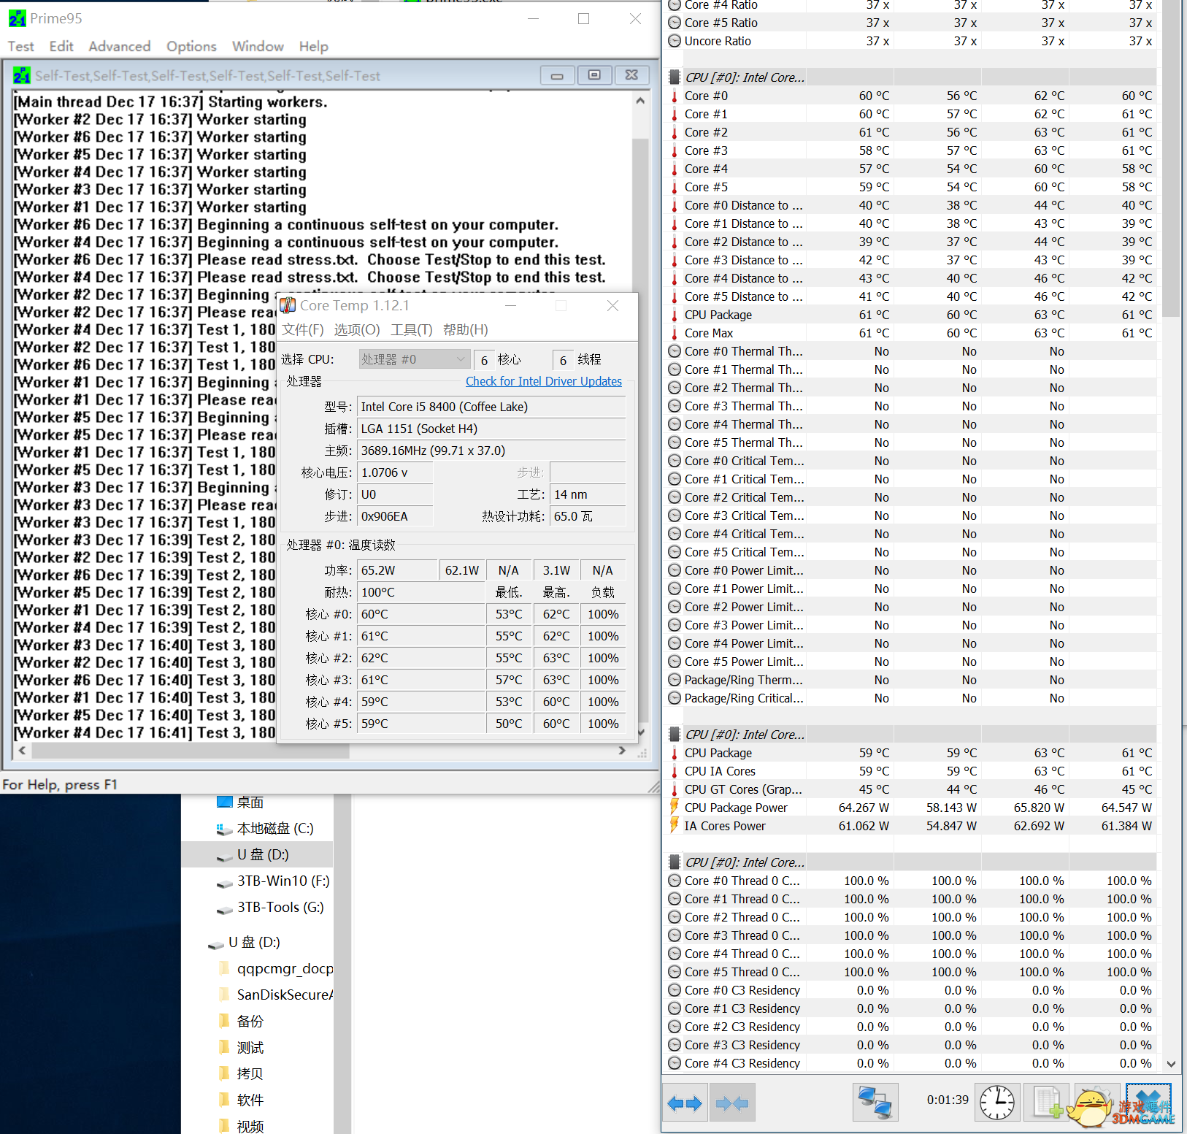This screenshot has height=1134, width=1187.
Task: Open the 帮助(H) menu in Core Temp
Action: (x=466, y=329)
